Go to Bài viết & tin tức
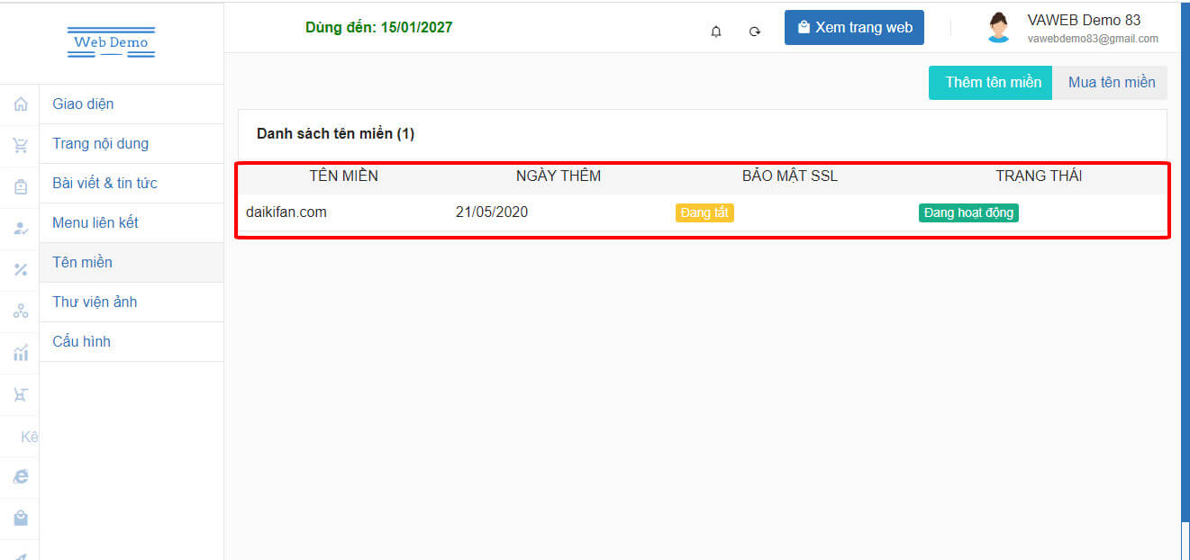 [x=104, y=183]
